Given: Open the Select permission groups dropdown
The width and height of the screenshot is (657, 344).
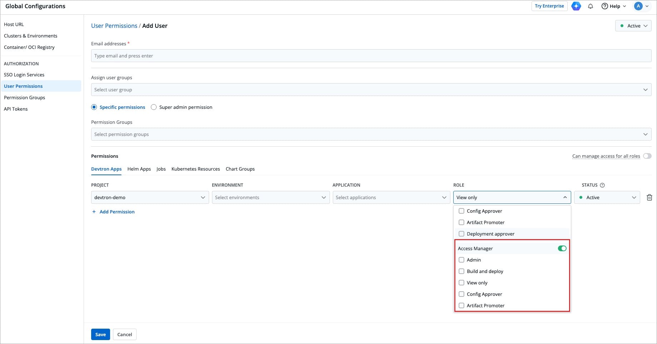Looking at the screenshot, I should tap(371, 134).
